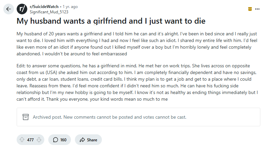Click the archive icon in the notice banner
This screenshot has width=263, height=148.
tap(25, 117)
